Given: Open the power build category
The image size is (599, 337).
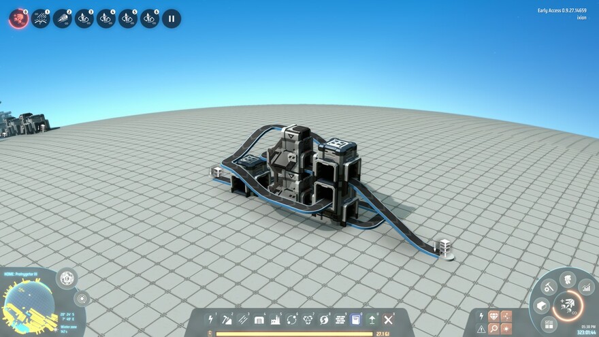Looking at the screenshot, I should (210, 319).
